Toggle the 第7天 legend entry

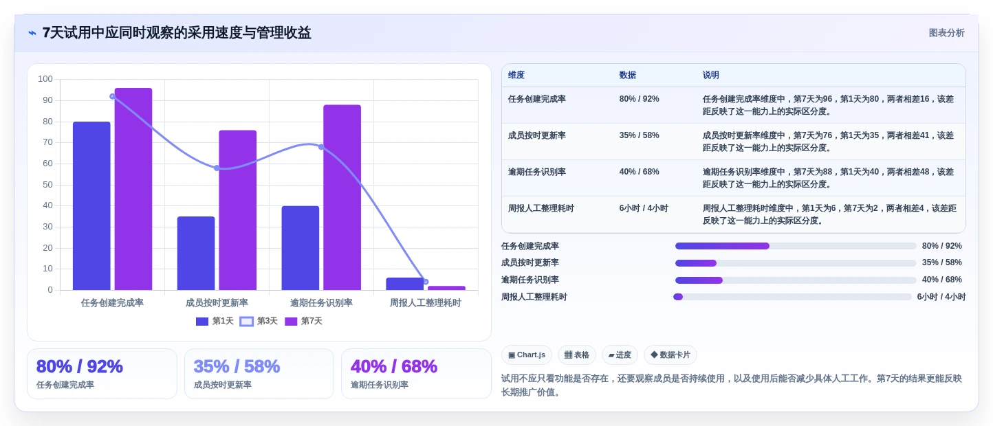pyautogui.click(x=303, y=321)
